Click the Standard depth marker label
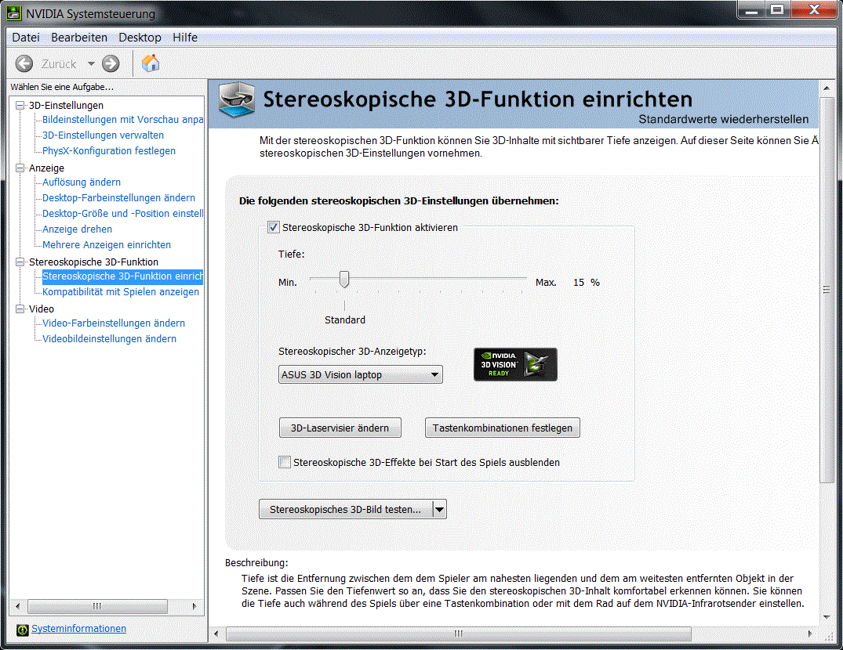This screenshot has height=650, width=843. coord(344,320)
